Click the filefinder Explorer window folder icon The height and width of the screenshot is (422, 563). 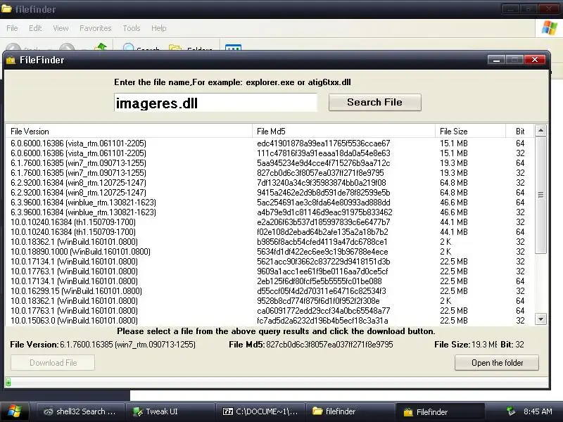coord(6,8)
